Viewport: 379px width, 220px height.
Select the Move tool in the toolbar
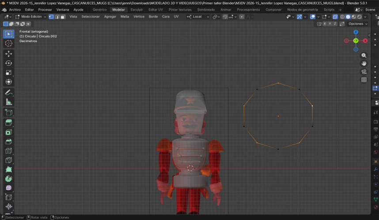click(8, 53)
